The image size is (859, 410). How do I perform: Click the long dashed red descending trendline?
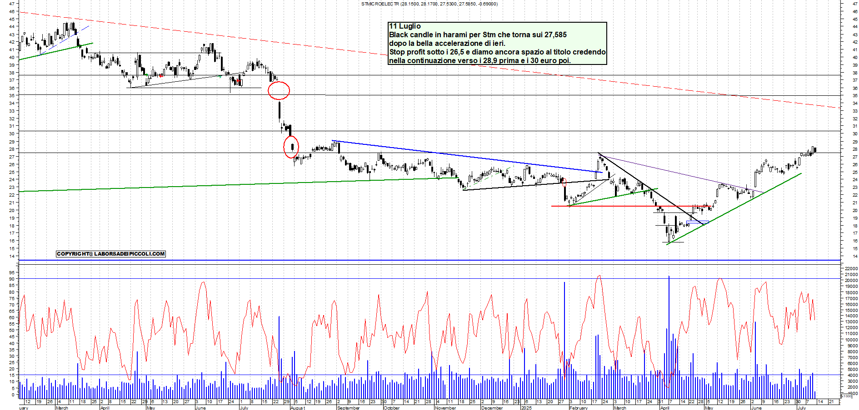click(x=429, y=60)
